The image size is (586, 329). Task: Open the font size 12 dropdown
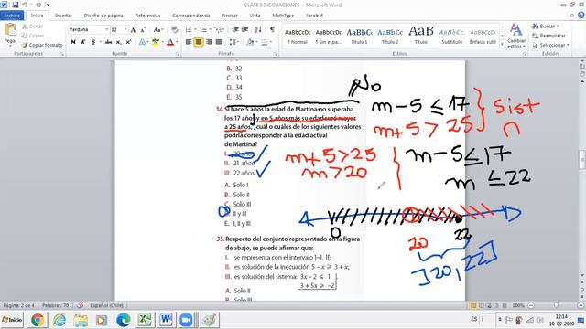pos(125,29)
